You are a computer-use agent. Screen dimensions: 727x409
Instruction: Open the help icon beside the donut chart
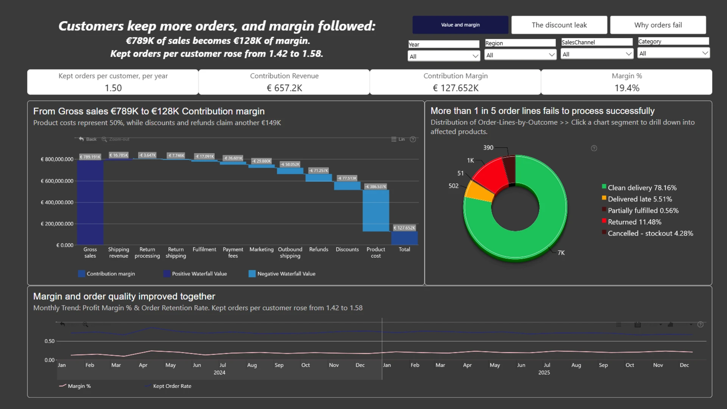(594, 148)
